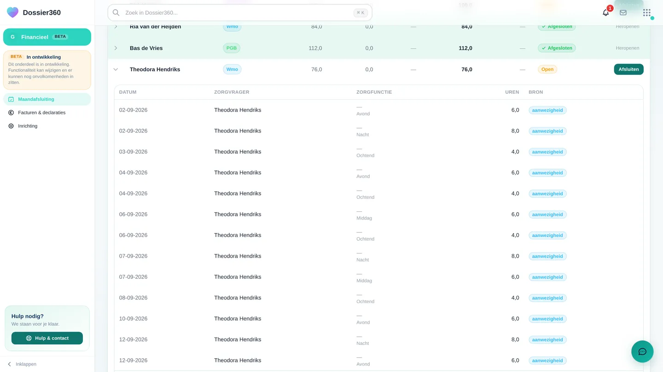
Task: Click the In ontwikkeling beta notice
Action: (47, 70)
